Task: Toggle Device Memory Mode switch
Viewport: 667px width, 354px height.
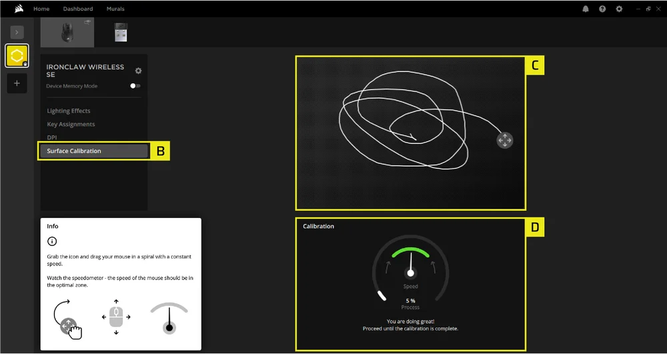Action: (x=135, y=86)
